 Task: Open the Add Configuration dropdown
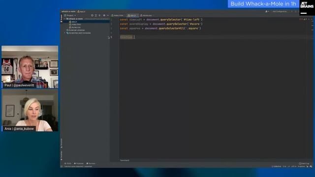point(280,11)
